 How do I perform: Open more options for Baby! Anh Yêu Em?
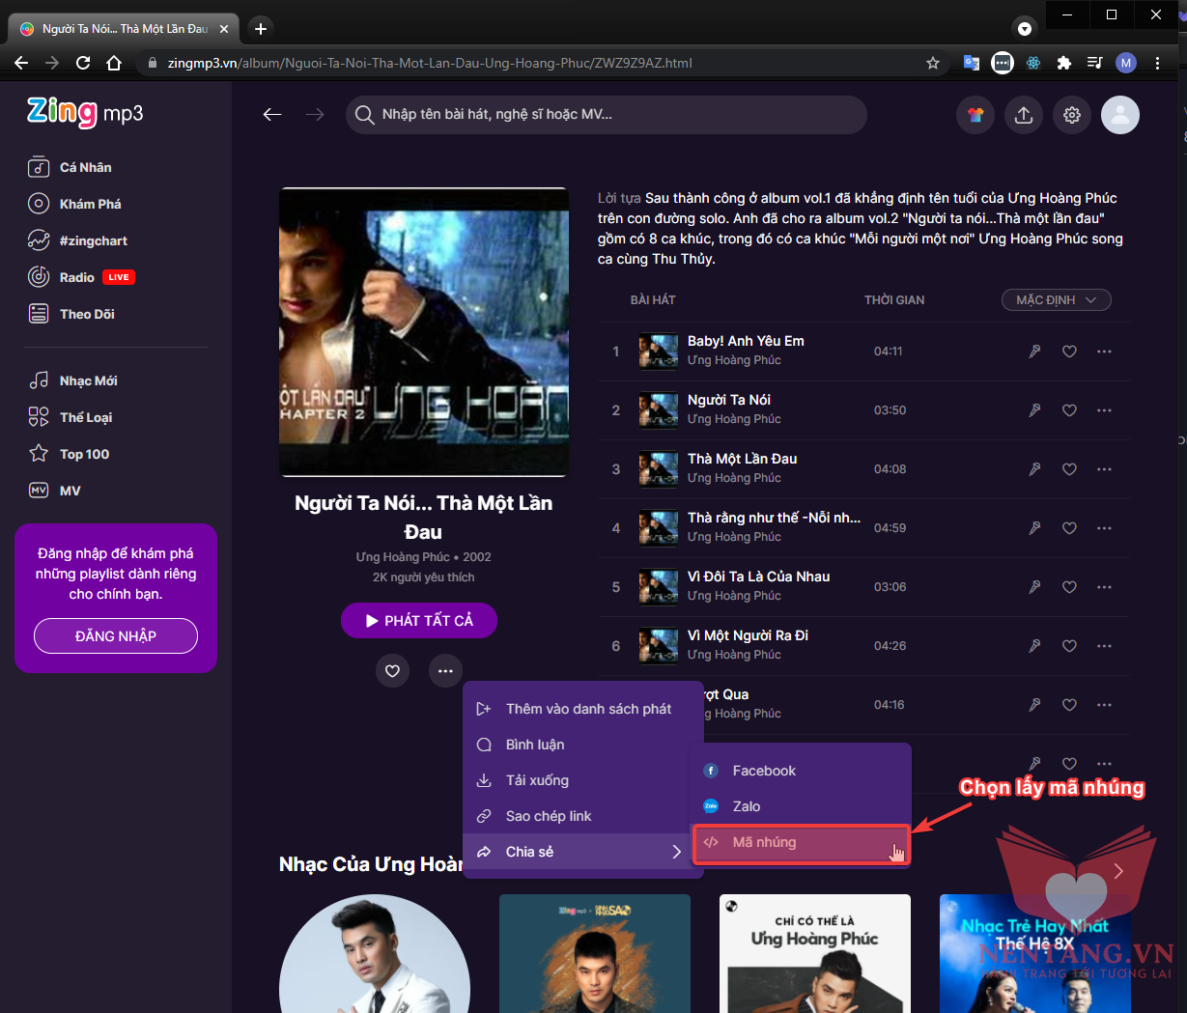click(1104, 352)
